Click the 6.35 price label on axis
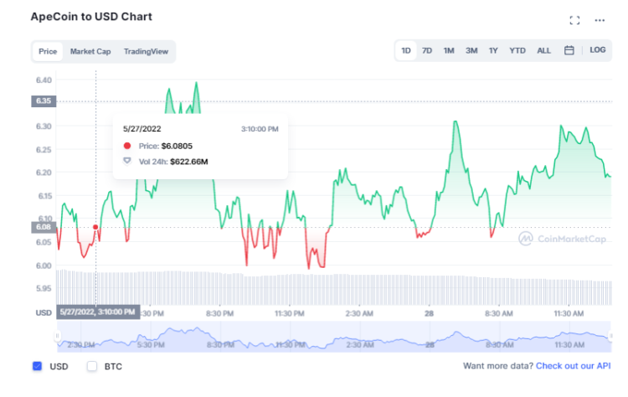This screenshot has height=397, width=628. [44, 101]
